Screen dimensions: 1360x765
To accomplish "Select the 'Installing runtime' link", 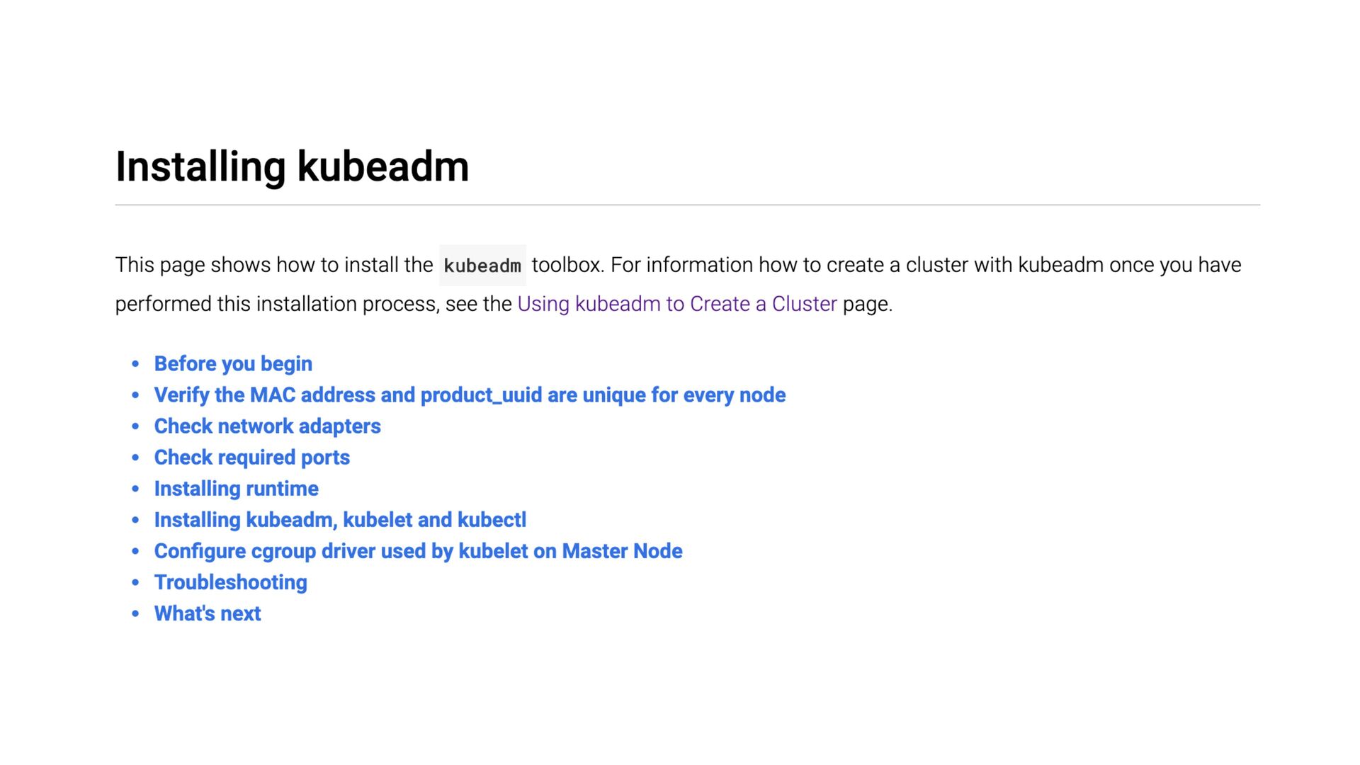I will point(236,488).
